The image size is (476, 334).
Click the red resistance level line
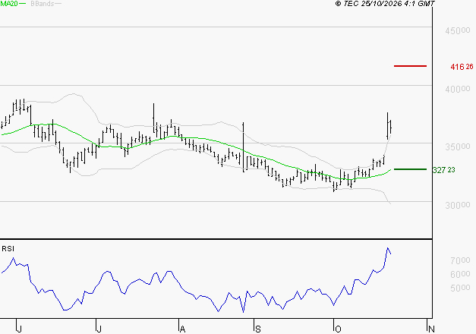(410, 66)
